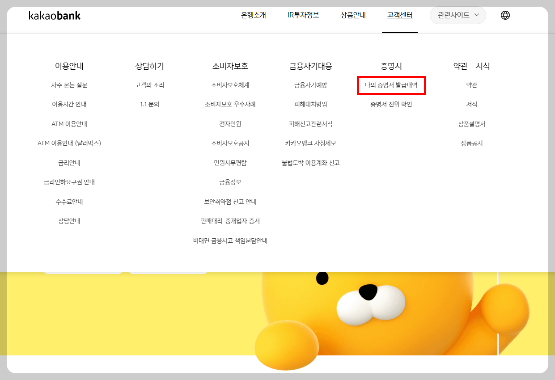Open 보안취약점 신고 안내 link

pos(230,202)
